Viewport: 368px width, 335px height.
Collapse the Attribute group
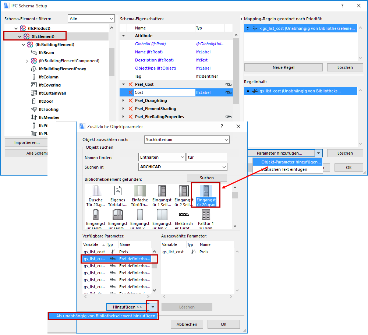(123, 36)
